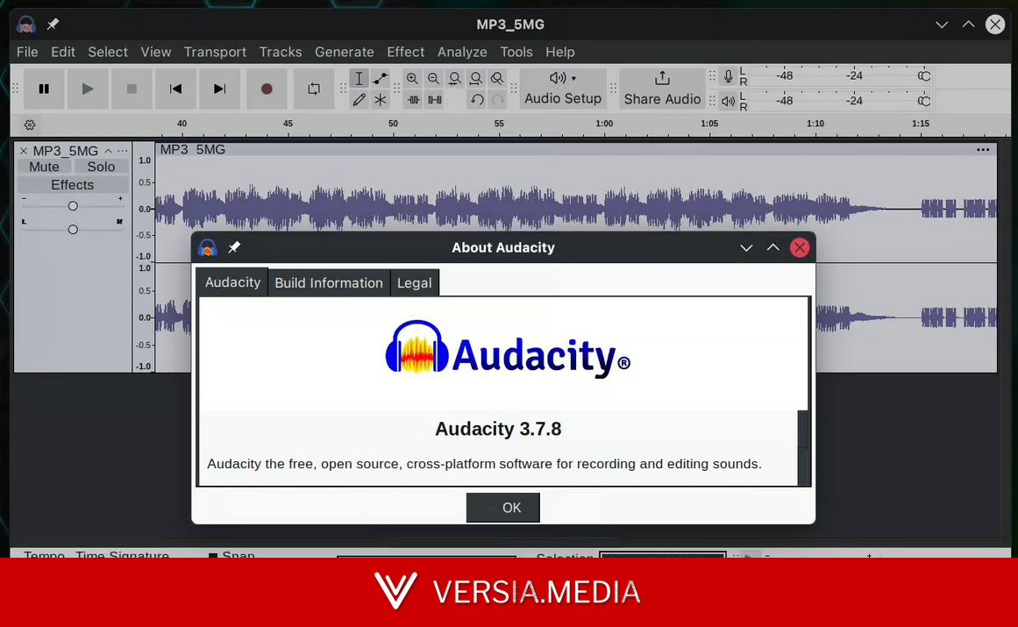Click the Share Audio button
The width and height of the screenshot is (1018, 627).
coord(662,89)
